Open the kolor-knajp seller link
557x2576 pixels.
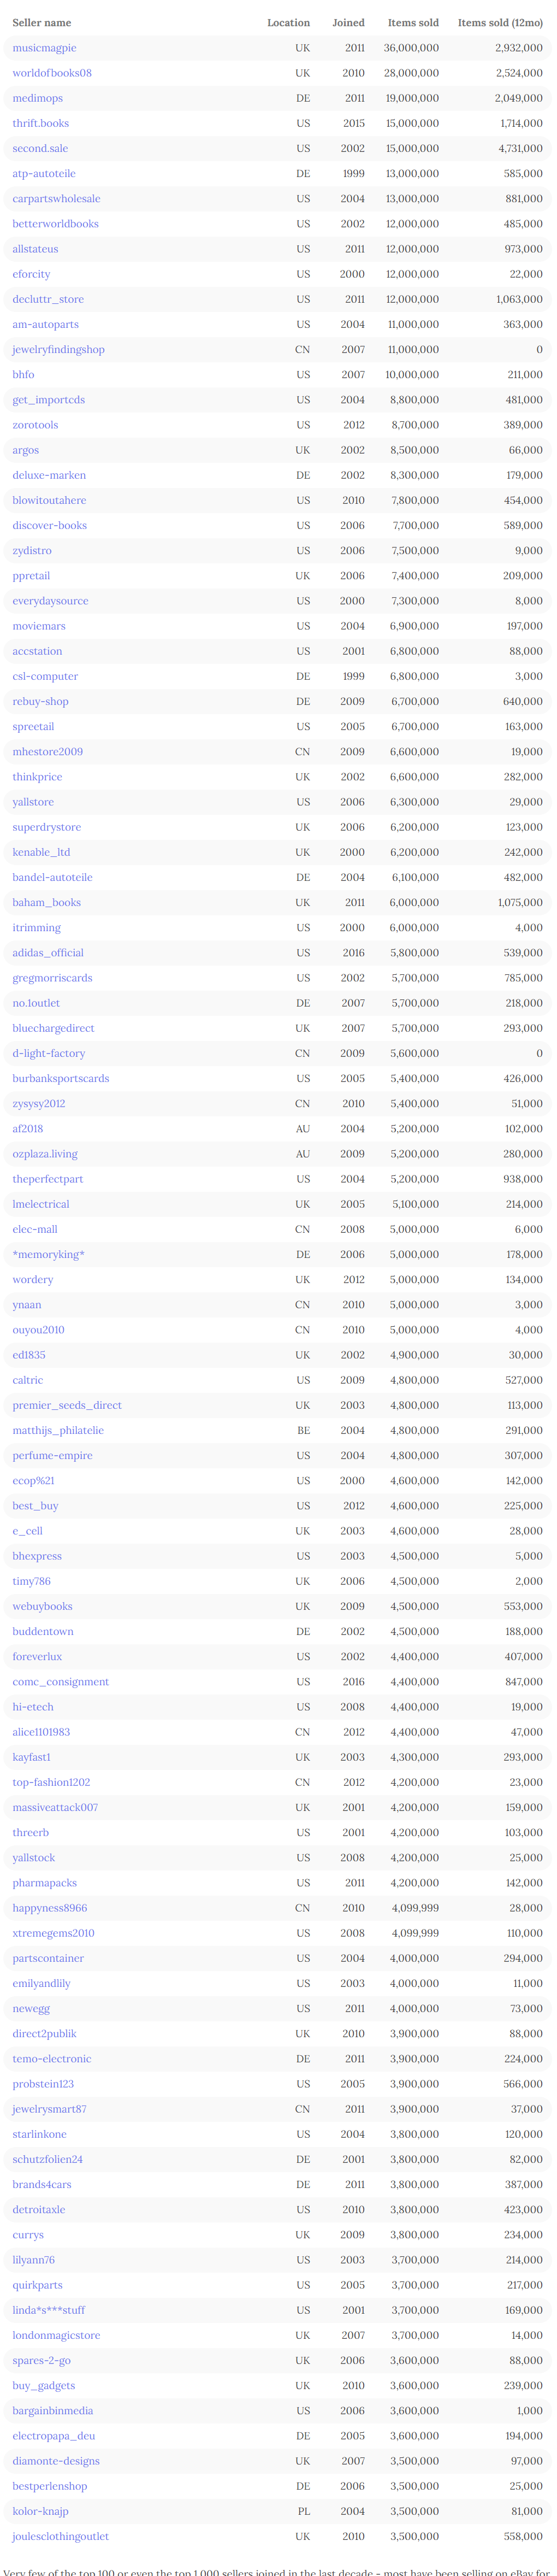click(x=40, y=2511)
